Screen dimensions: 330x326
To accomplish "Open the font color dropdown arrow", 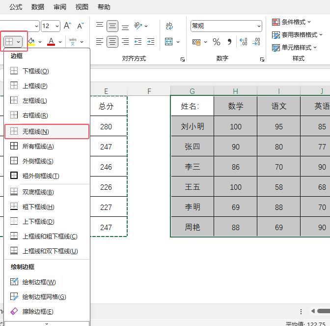I will (60, 42).
